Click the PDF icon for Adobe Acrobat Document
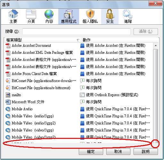 [x=8, y=46]
